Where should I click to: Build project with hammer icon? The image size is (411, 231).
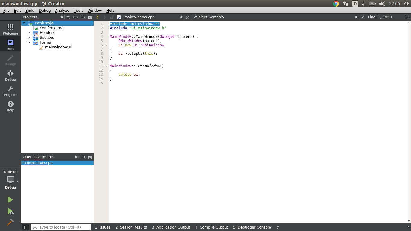point(11,223)
